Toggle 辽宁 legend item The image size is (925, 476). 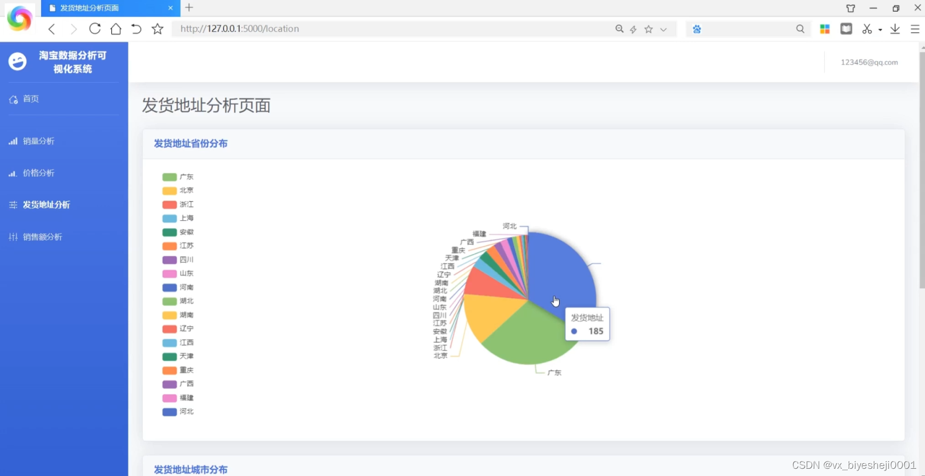(x=178, y=329)
